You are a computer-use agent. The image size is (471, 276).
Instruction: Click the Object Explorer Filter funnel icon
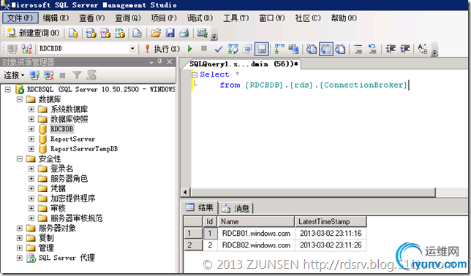click(x=77, y=75)
